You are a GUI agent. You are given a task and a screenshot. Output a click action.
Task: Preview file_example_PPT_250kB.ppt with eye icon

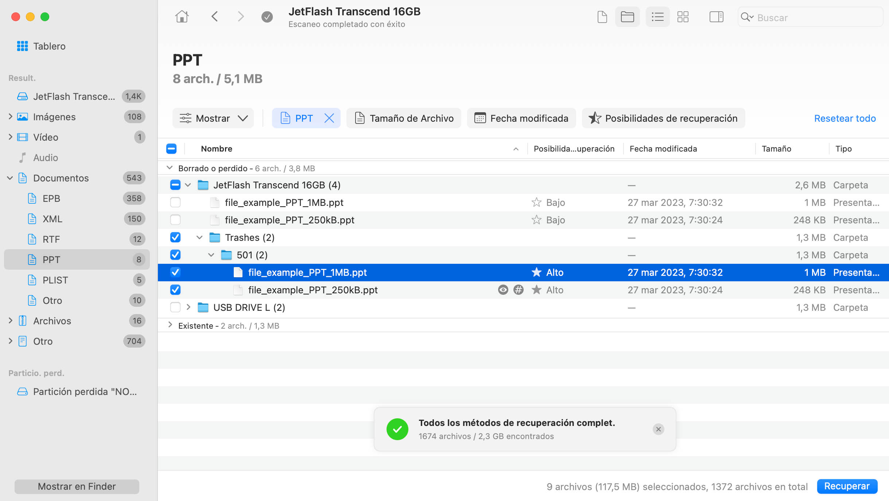(503, 290)
